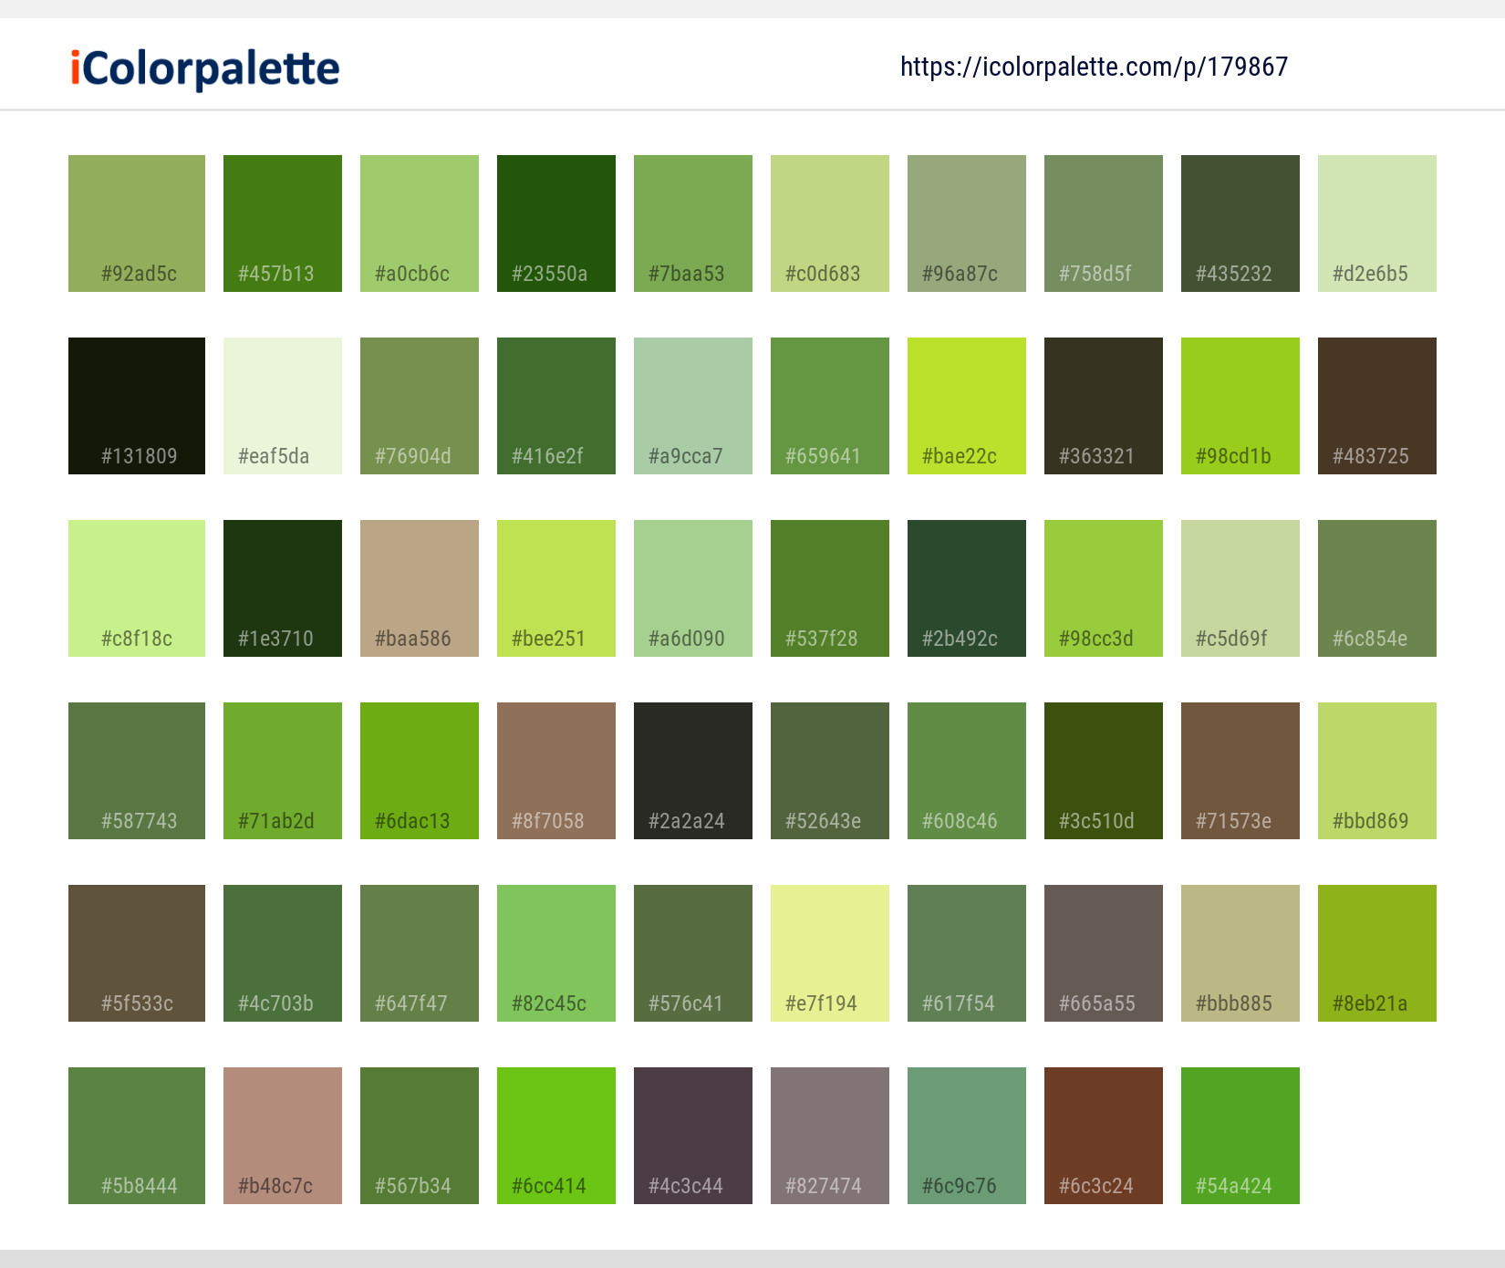The height and width of the screenshot is (1268, 1505).
Task: Pick the #82c45c swatch
Action: [x=556, y=953]
